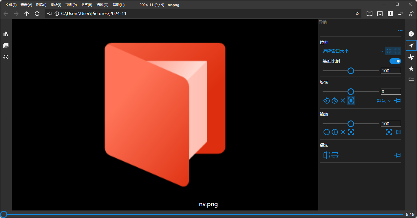This screenshot has width=417, height=218.
Task: Click the 旋转 angle slider handle
Action: tap(351, 91)
